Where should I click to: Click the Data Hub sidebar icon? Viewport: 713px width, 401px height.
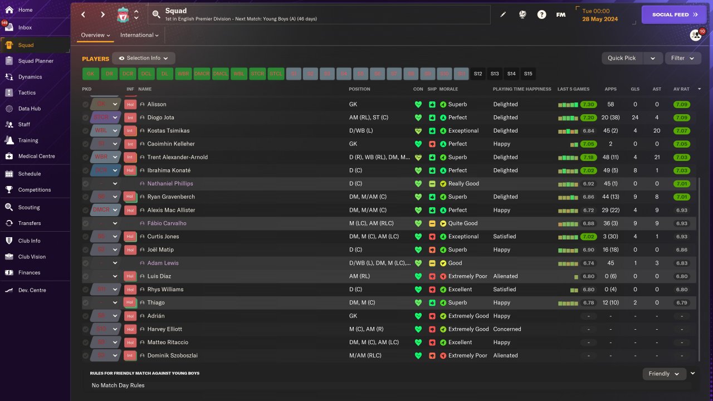tap(9, 109)
